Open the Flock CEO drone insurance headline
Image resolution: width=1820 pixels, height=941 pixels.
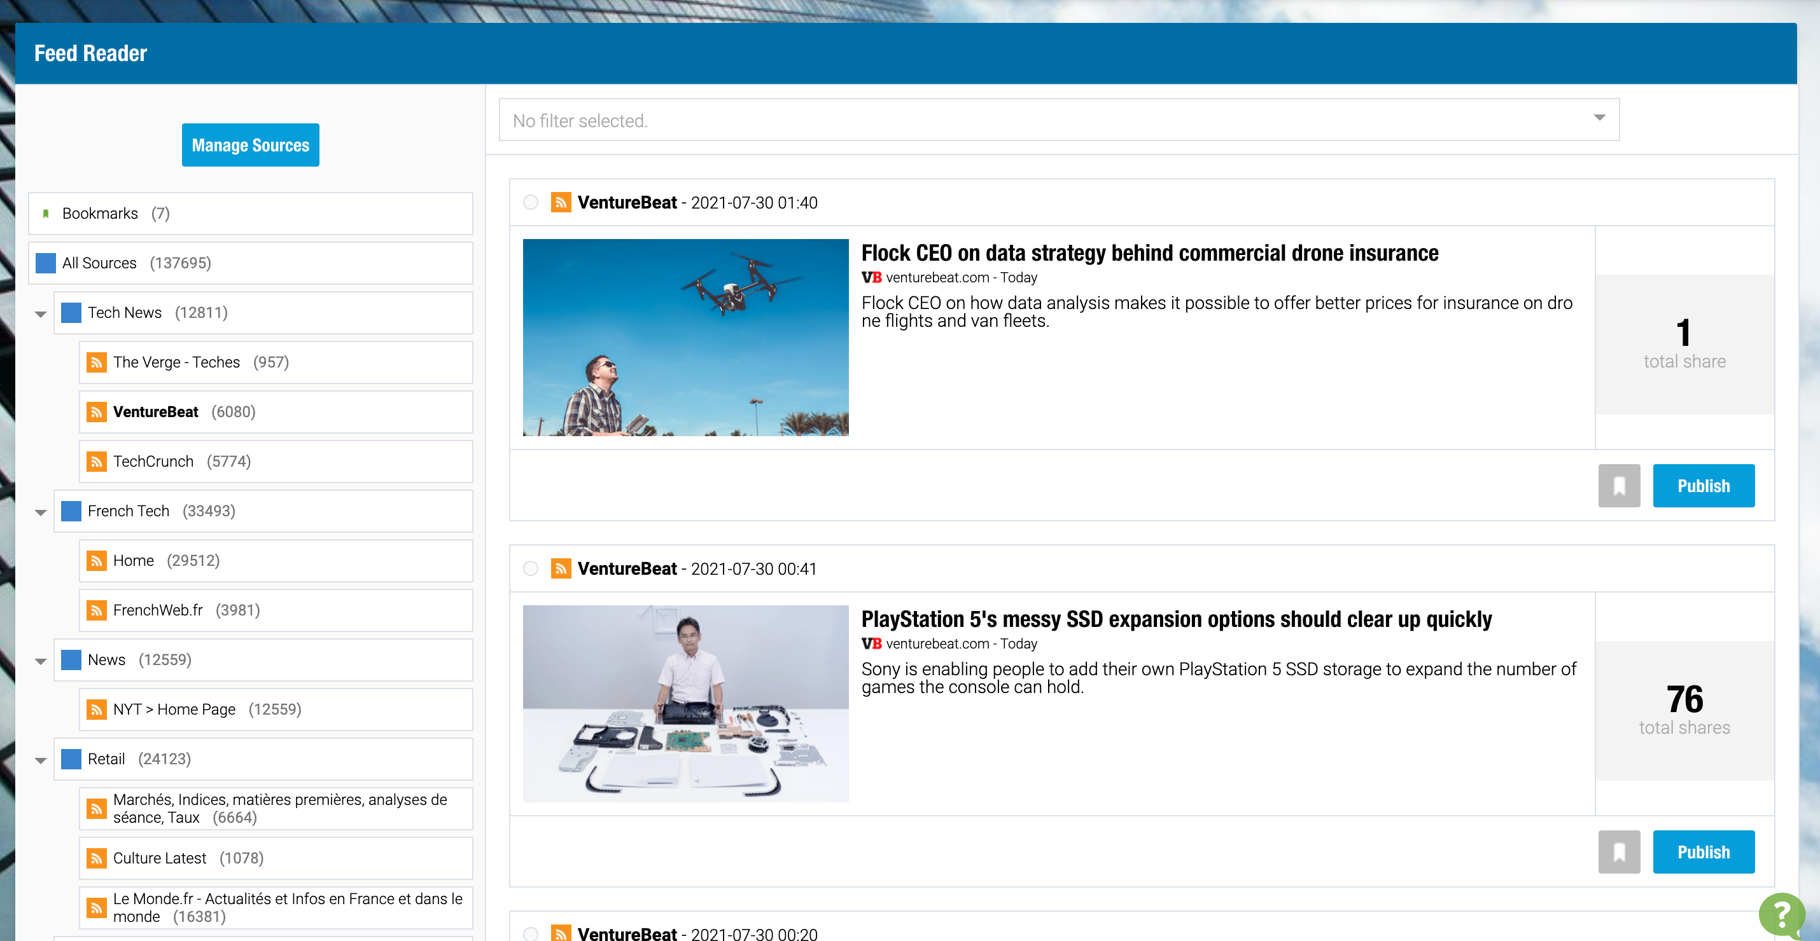click(1149, 254)
